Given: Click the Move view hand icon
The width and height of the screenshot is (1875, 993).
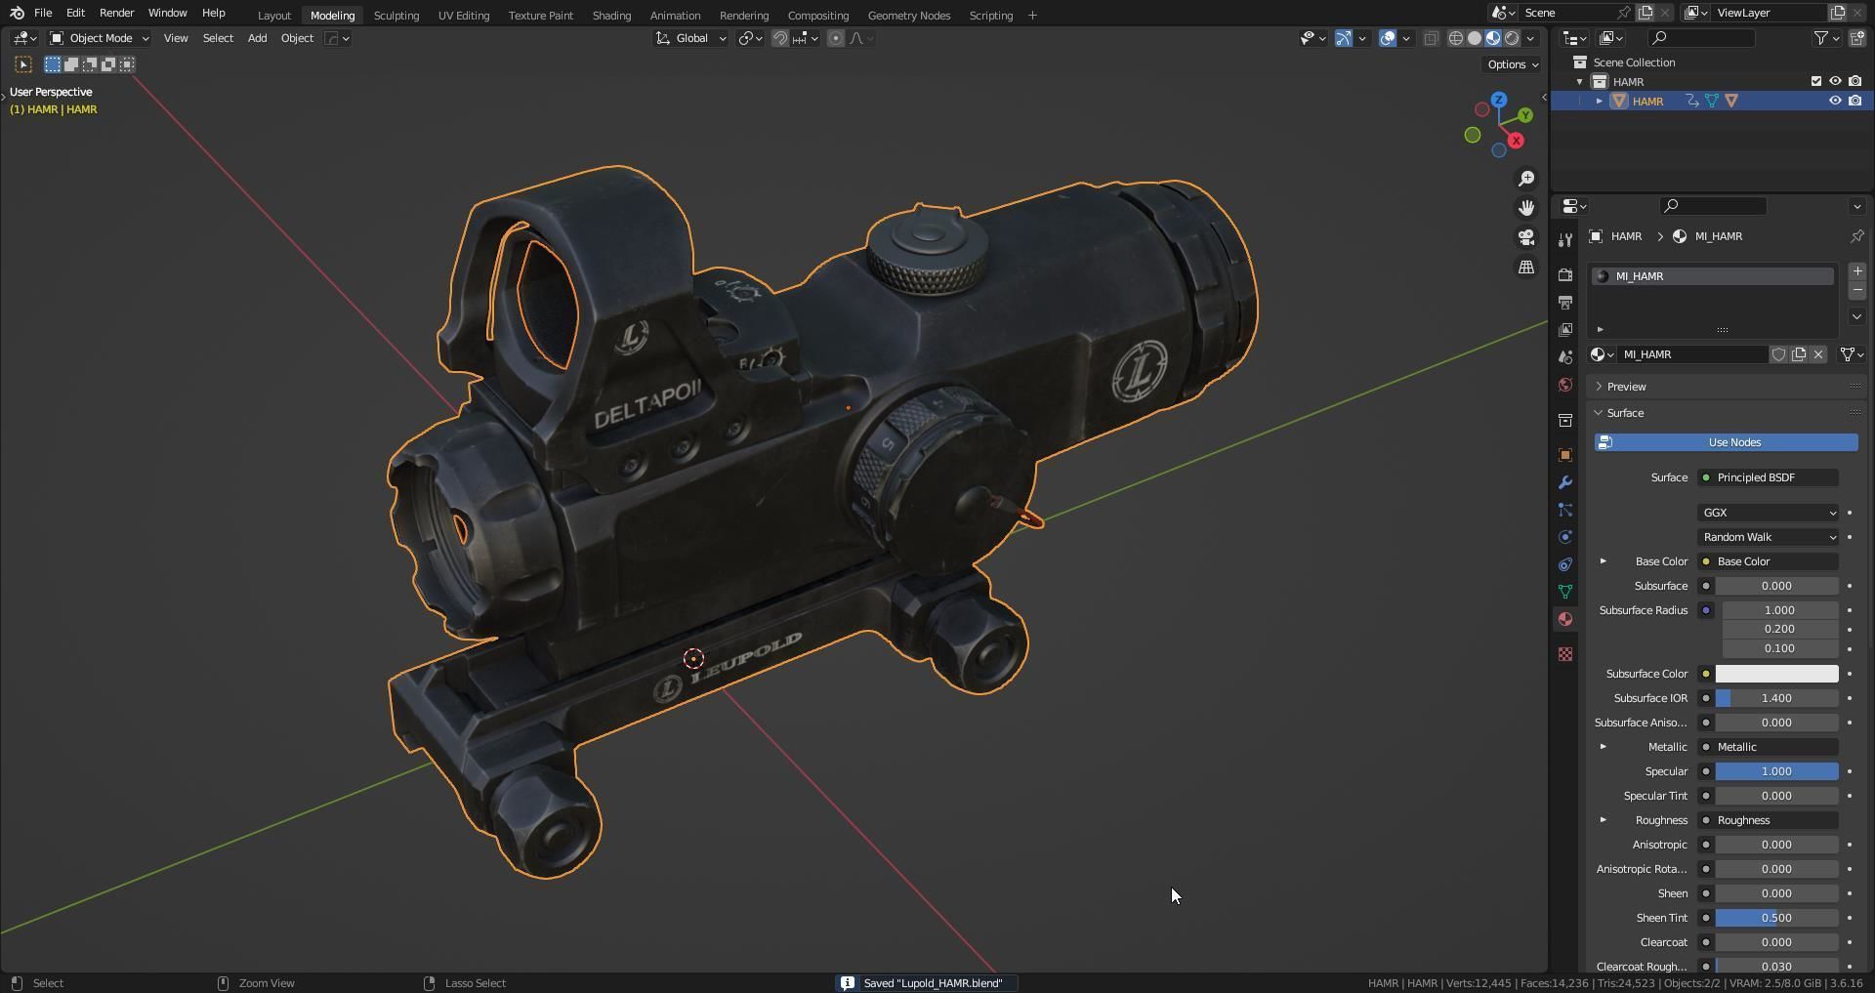Looking at the screenshot, I should click(1526, 208).
